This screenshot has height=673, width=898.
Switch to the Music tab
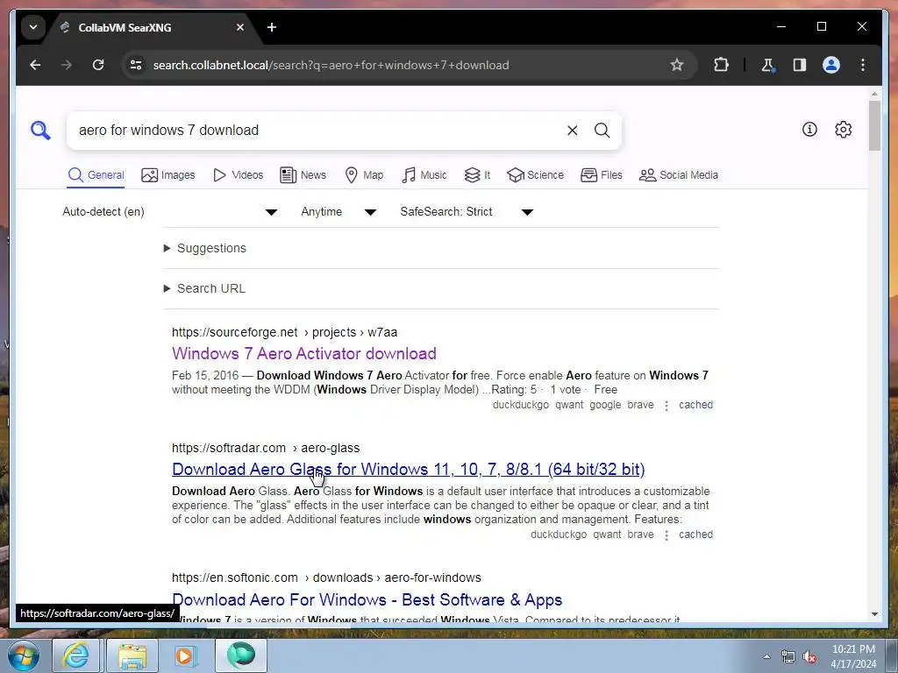pyautogui.click(x=424, y=175)
